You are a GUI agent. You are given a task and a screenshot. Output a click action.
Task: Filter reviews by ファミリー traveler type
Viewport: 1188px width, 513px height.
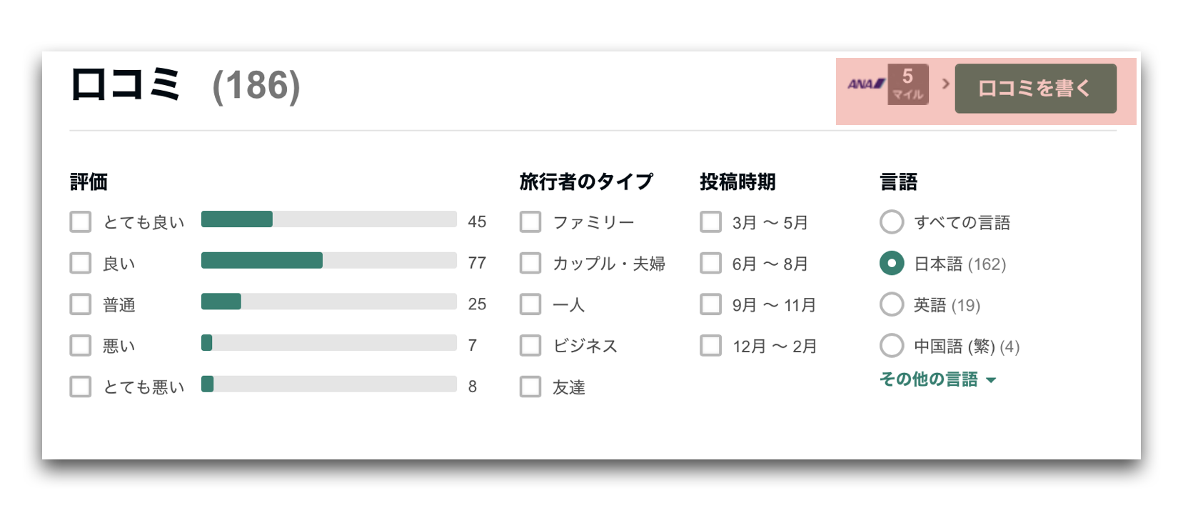click(530, 221)
